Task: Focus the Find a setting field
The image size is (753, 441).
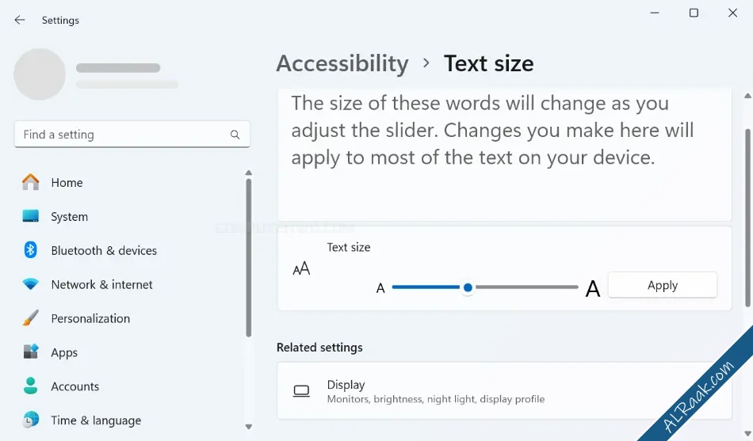Action: (132, 135)
